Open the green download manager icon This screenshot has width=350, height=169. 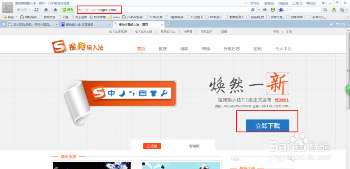tap(334, 9)
